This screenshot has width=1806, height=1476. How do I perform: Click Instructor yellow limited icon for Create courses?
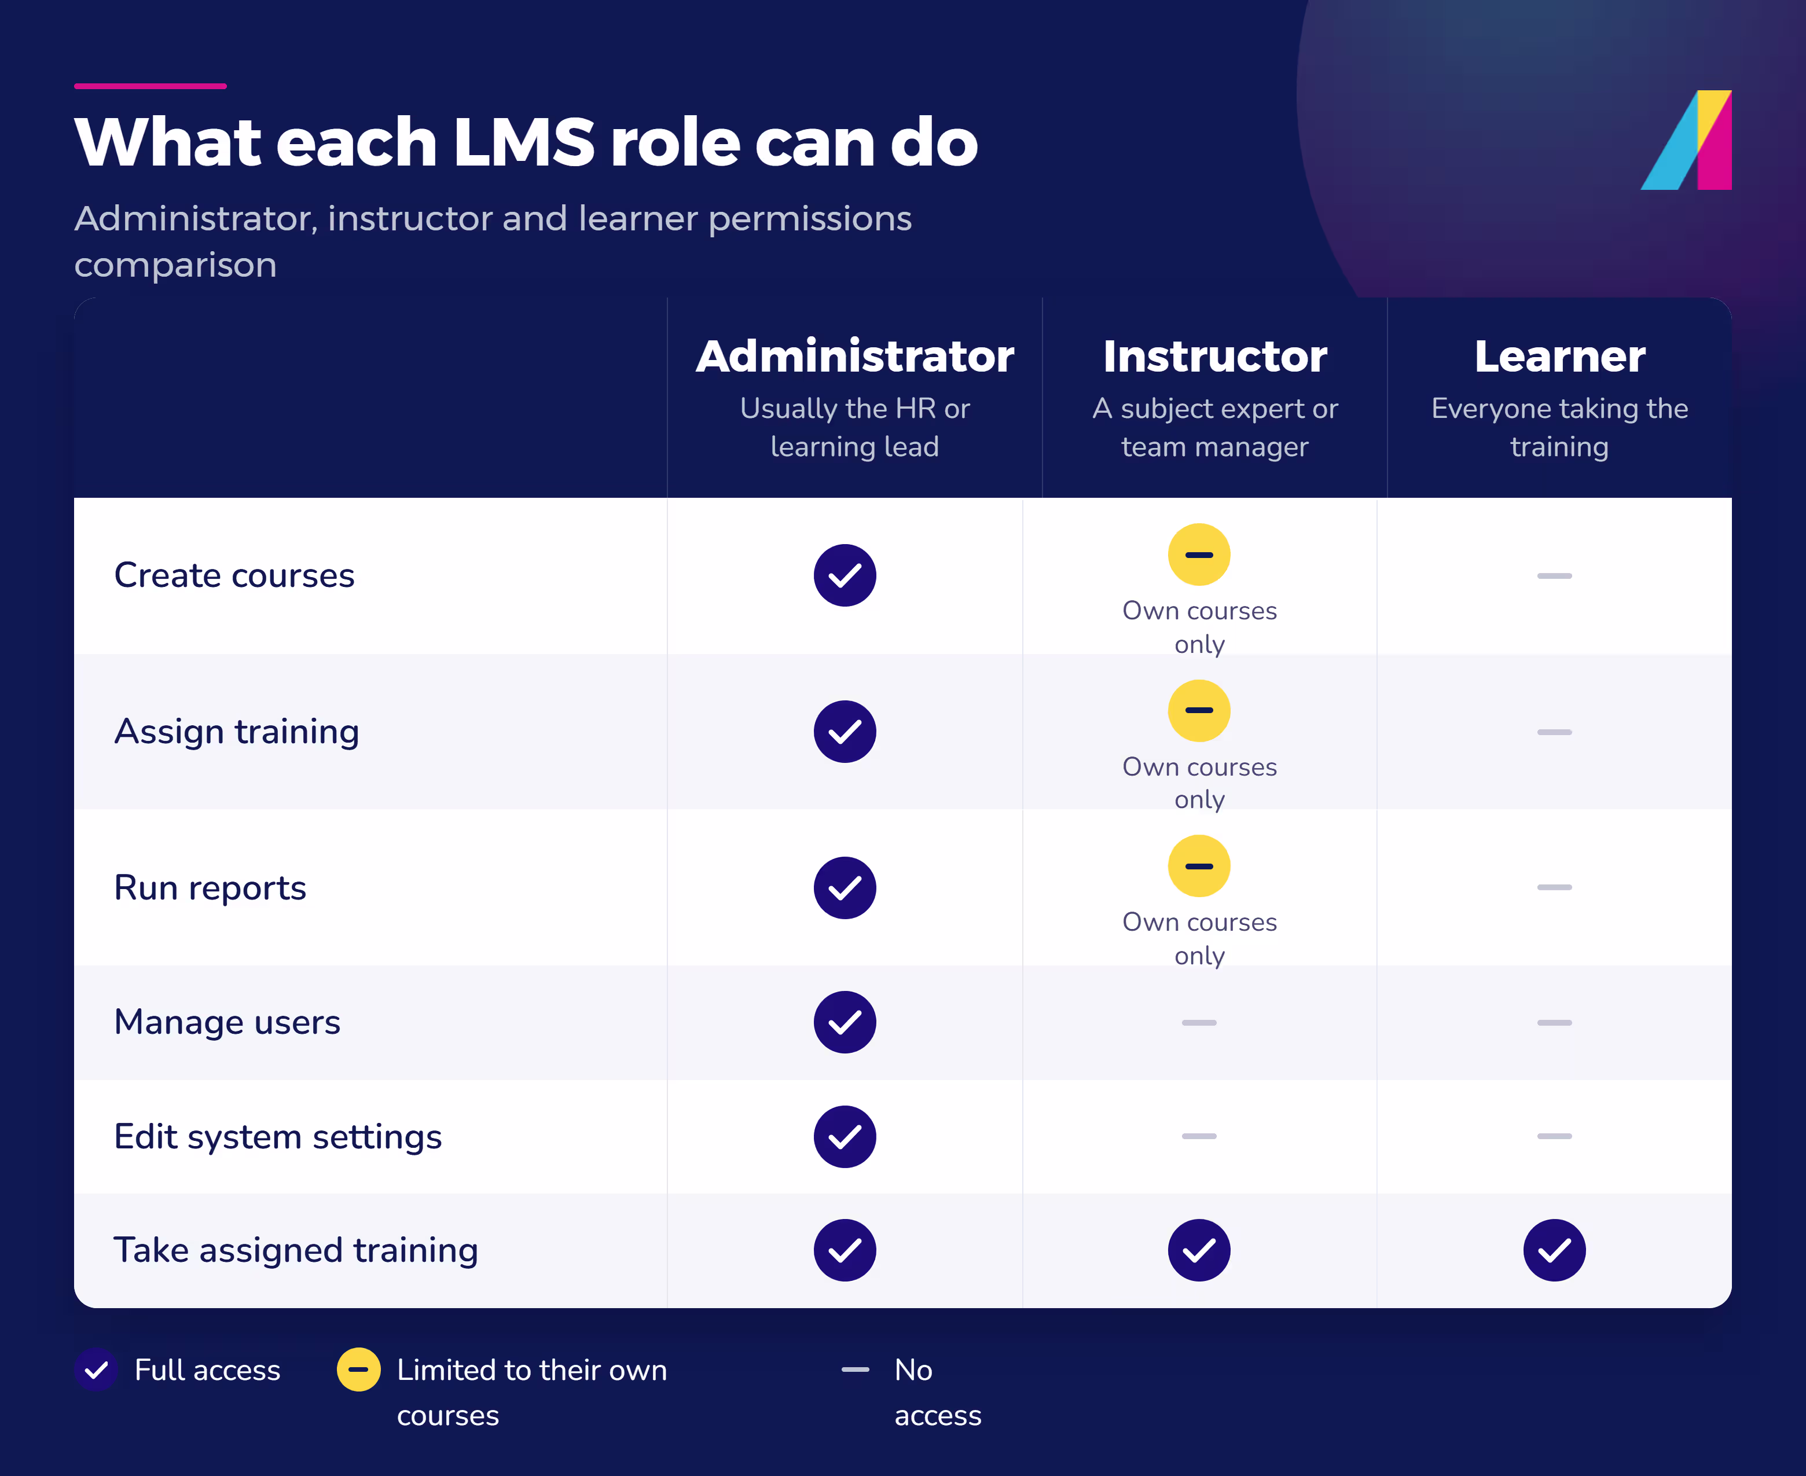pos(1199,555)
